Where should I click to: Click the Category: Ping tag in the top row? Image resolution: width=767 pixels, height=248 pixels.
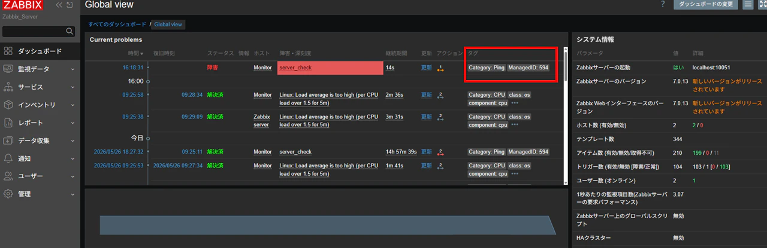pyautogui.click(x=487, y=68)
